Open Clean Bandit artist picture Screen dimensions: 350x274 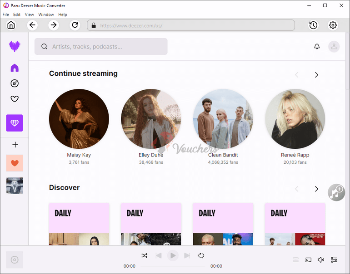223,119
